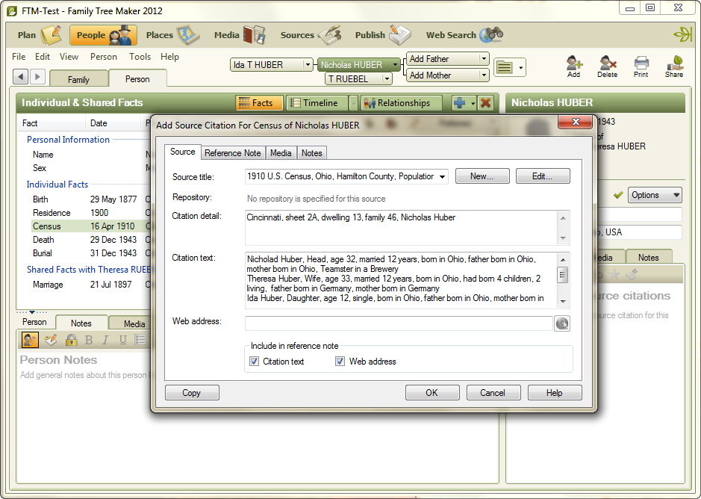Click the first person note icon in the notes toolbar
Screen dimensions: 701x499
point(30,340)
